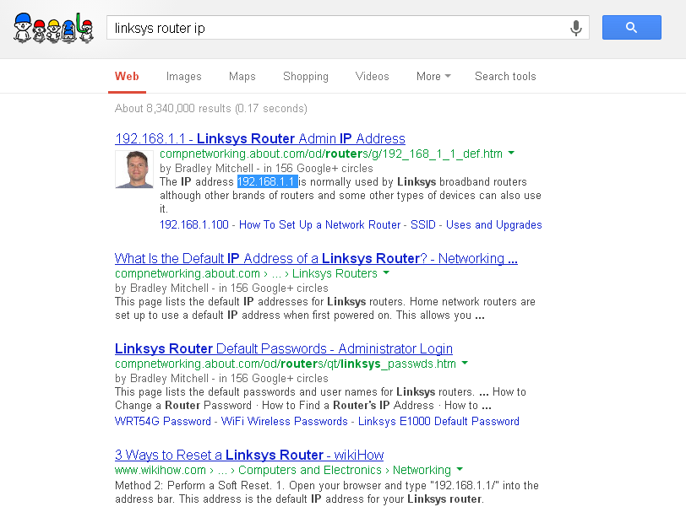Open 'How To Set Up a Network Router' sitelink
Screen dimensions: 686x523
pos(319,224)
